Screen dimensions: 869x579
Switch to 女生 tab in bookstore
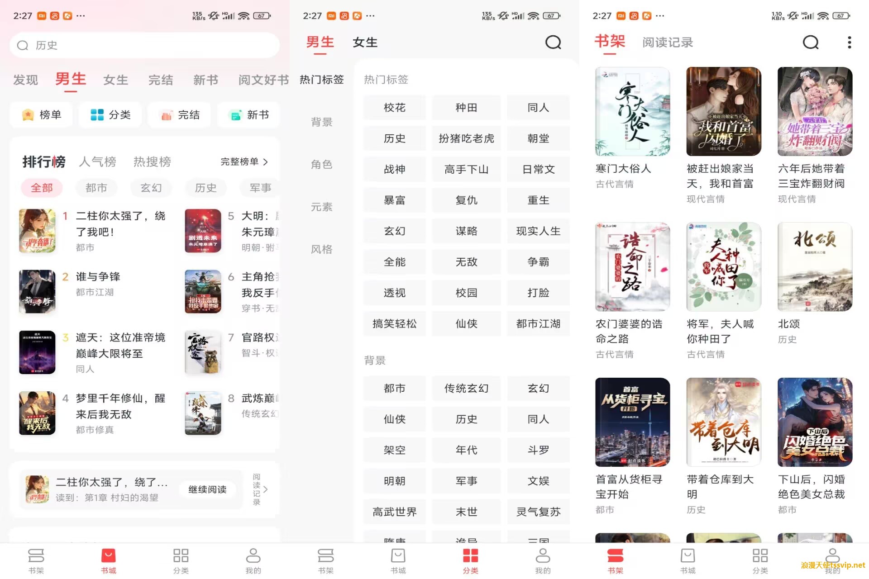(x=116, y=80)
